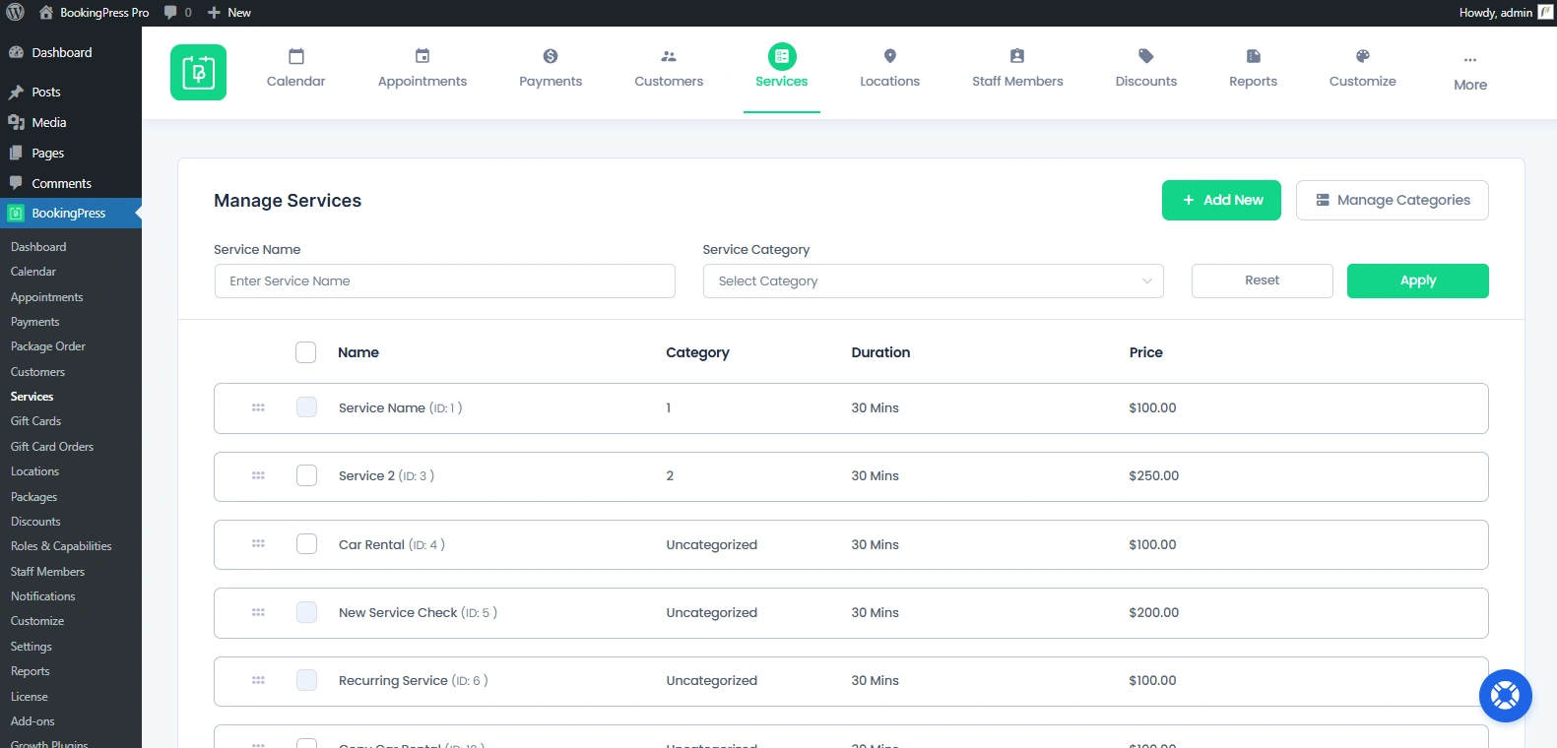Click the Customers people icon
The image size is (1557, 748).
click(669, 56)
